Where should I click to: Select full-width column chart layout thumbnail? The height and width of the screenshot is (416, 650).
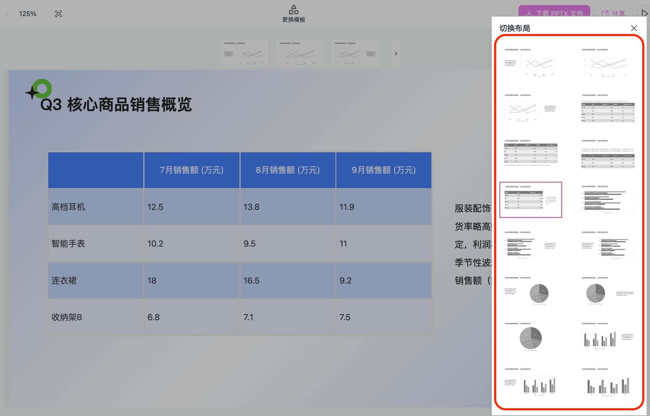point(607,383)
